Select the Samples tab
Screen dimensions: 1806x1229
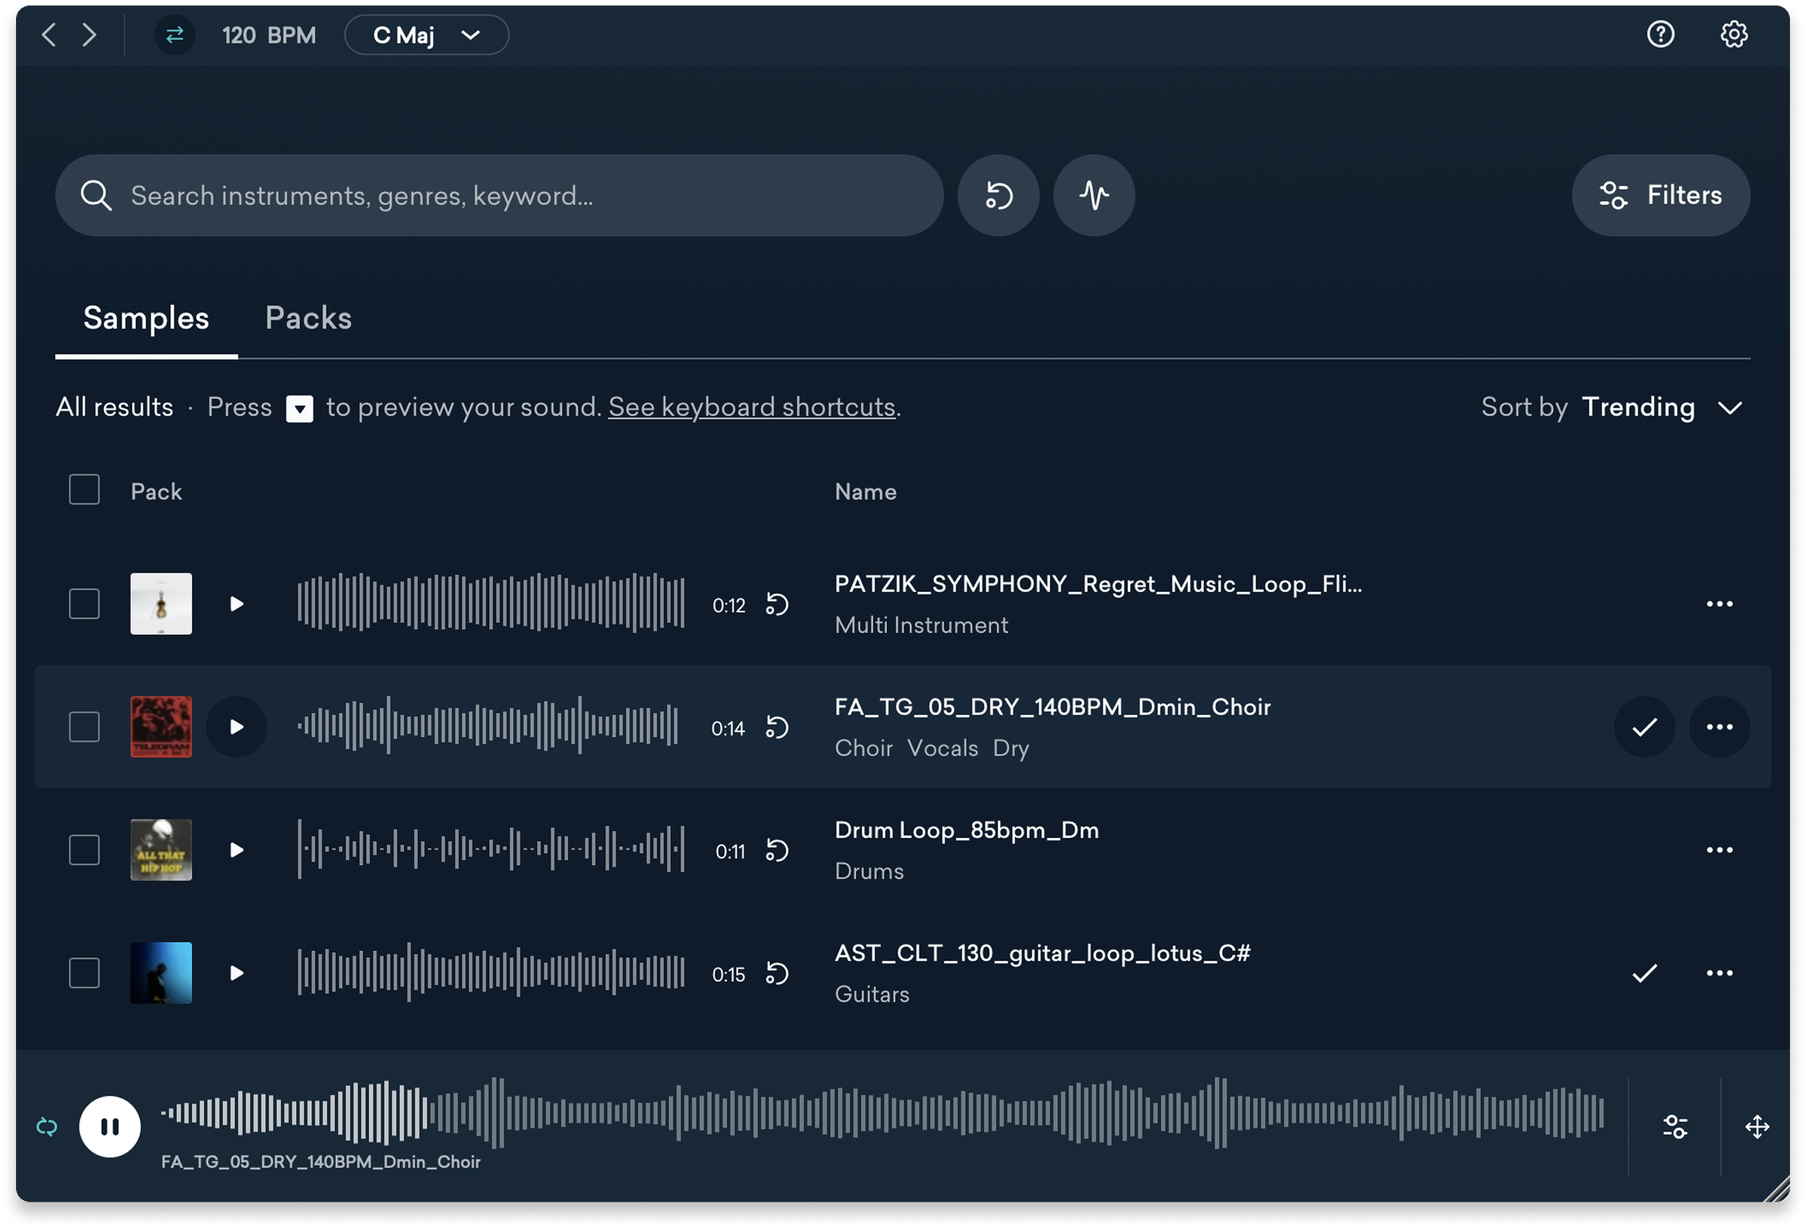(146, 318)
